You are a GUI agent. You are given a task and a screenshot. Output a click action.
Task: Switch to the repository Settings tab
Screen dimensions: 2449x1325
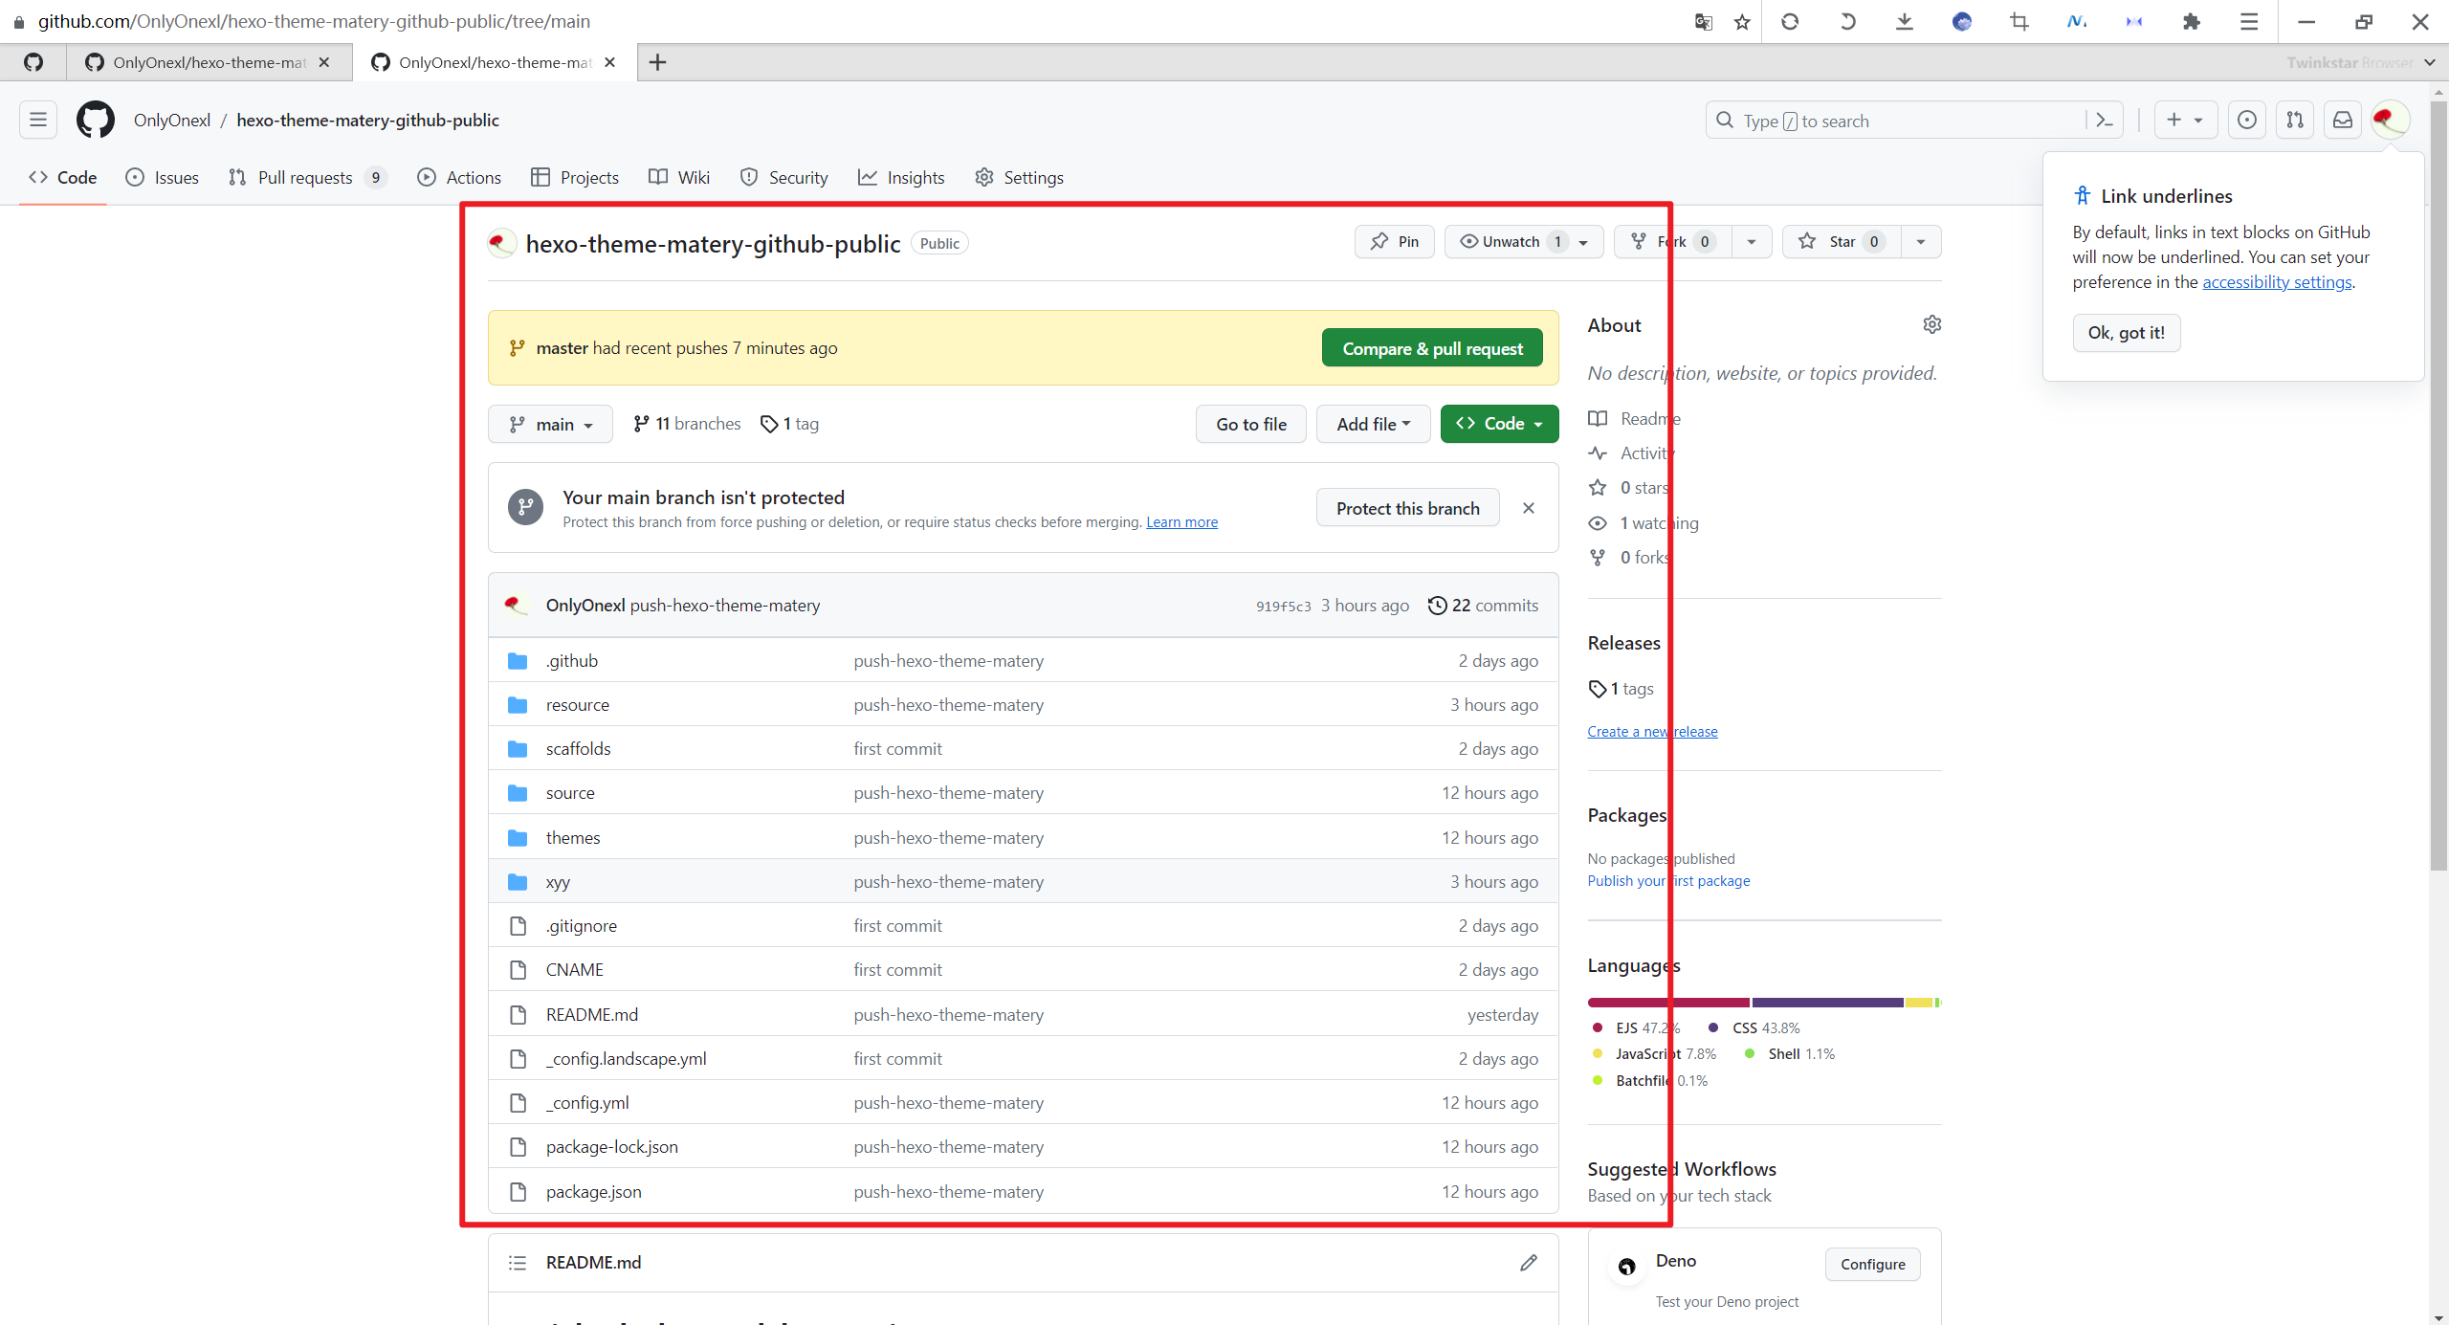(x=1019, y=178)
